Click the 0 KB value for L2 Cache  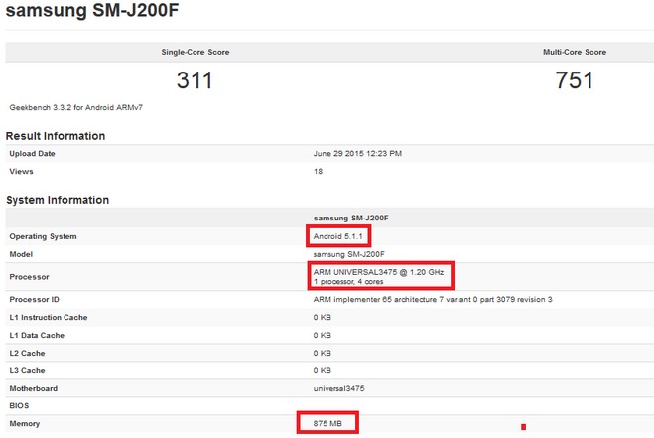(x=322, y=352)
